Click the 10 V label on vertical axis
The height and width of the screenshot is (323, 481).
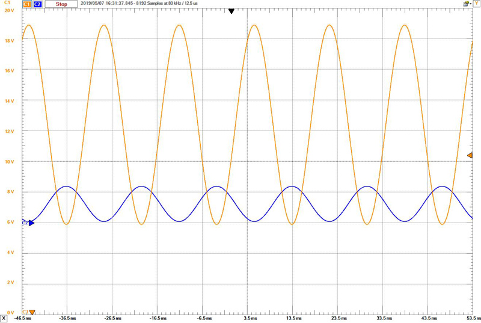coord(8,162)
